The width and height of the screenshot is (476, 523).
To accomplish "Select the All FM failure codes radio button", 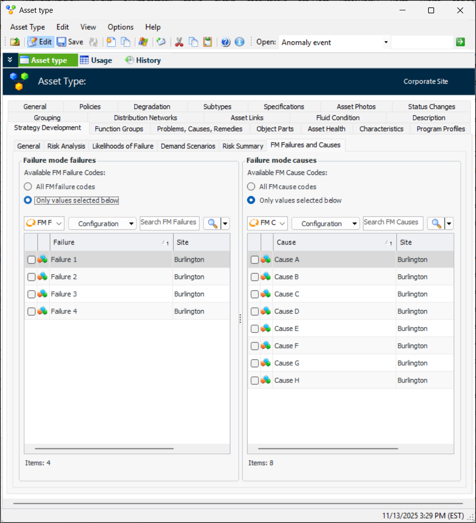I will click(28, 187).
